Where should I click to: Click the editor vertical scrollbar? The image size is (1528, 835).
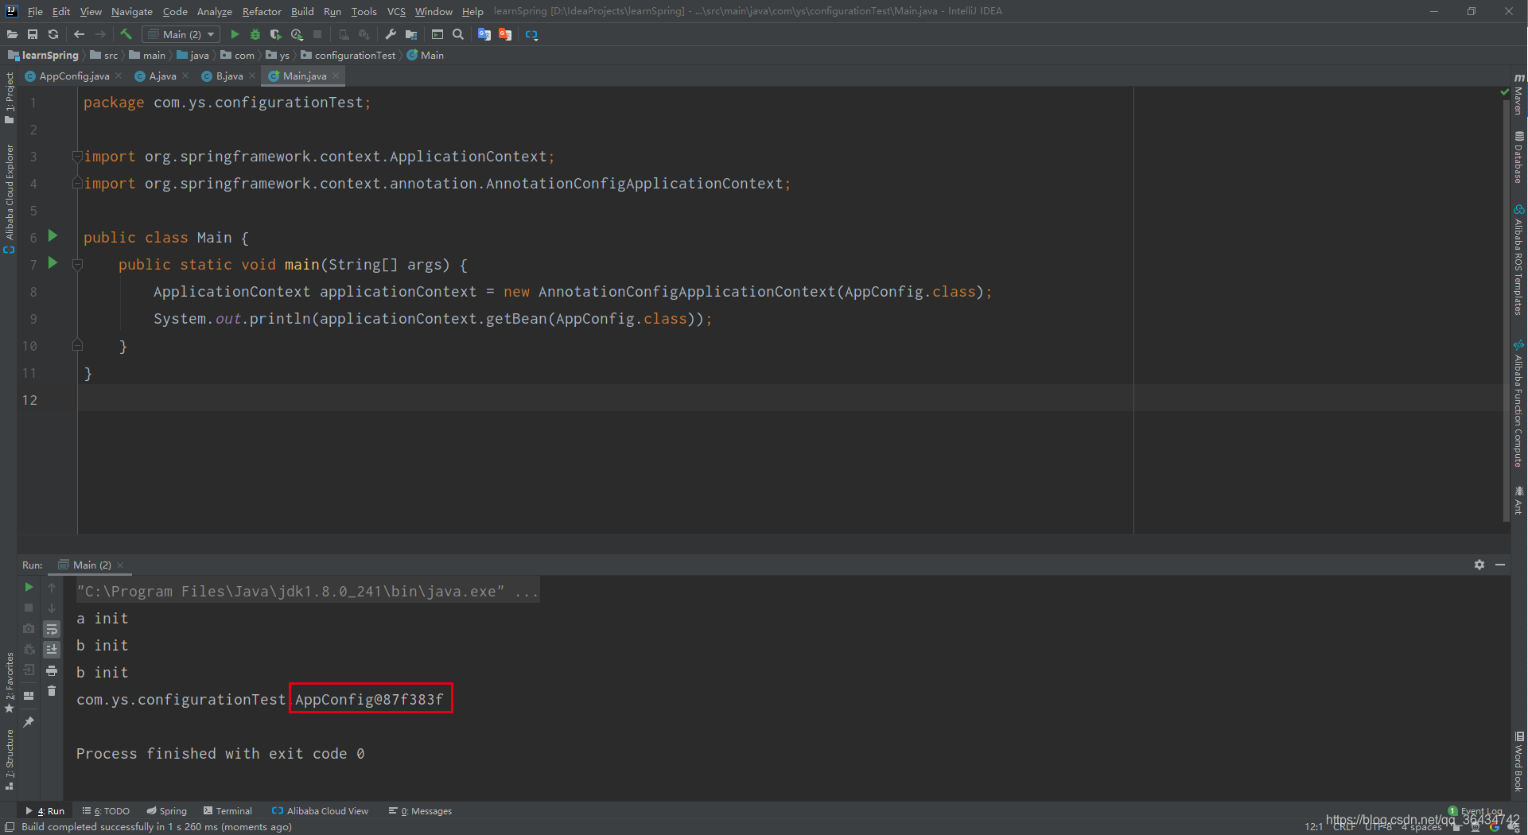click(1507, 310)
